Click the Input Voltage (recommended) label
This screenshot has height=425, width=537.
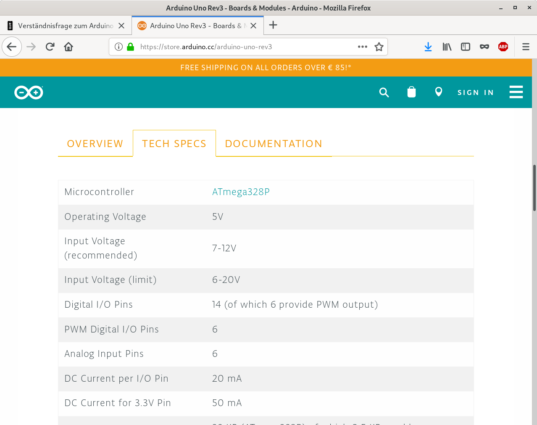click(x=101, y=248)
